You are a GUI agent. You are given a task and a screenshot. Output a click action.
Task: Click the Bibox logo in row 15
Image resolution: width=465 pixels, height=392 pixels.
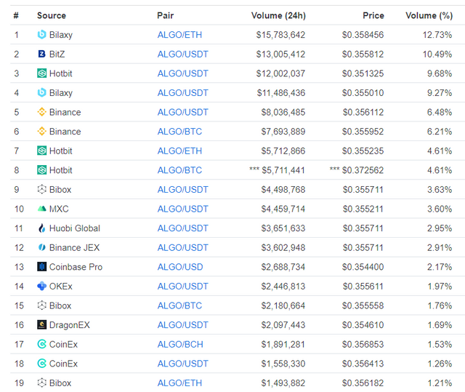tap(42, 305)
